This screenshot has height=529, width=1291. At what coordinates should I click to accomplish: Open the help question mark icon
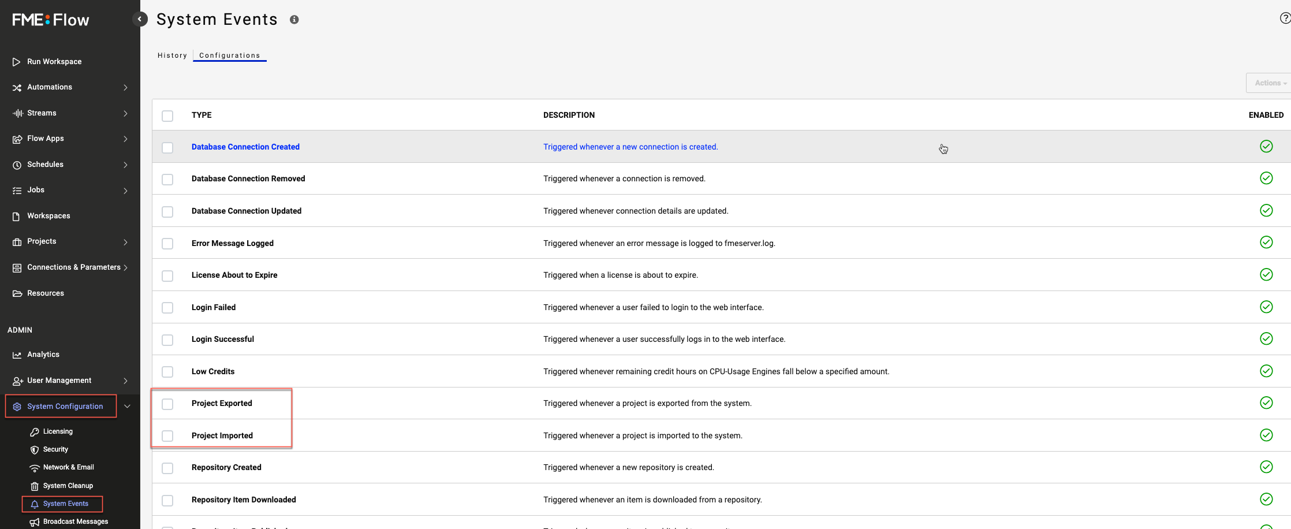point(1285,18)
